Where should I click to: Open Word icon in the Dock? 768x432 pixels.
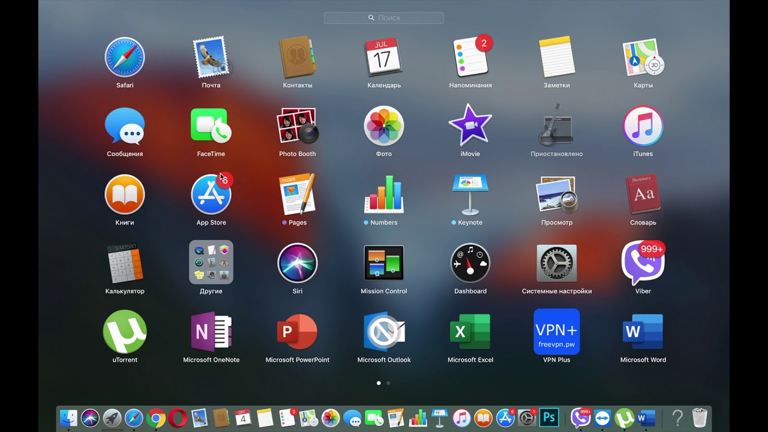pos(646,418)
